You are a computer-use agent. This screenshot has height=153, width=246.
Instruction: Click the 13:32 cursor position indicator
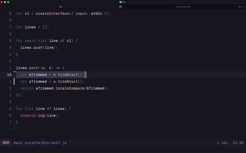238,143
